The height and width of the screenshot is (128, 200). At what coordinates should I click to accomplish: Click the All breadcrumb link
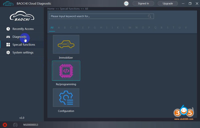86,9
